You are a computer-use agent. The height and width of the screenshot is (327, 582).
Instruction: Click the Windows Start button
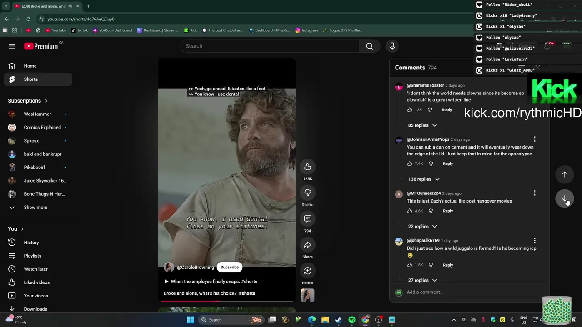[191, 320]
